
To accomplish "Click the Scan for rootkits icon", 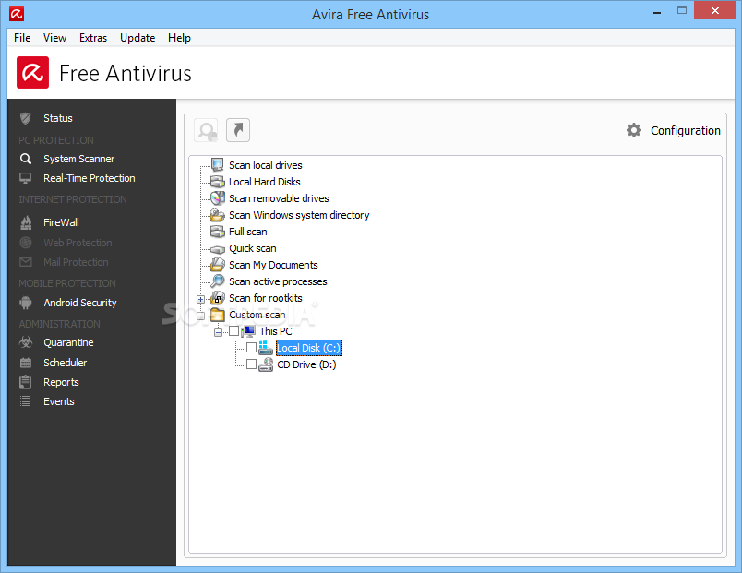I will [217, 298].
